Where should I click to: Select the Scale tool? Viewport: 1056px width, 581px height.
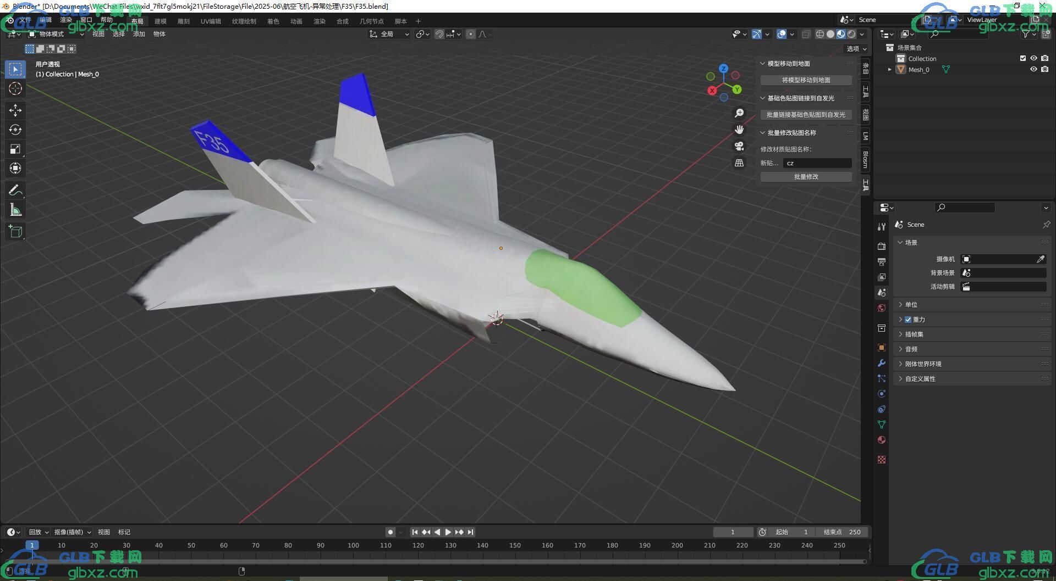click(15, 149)
